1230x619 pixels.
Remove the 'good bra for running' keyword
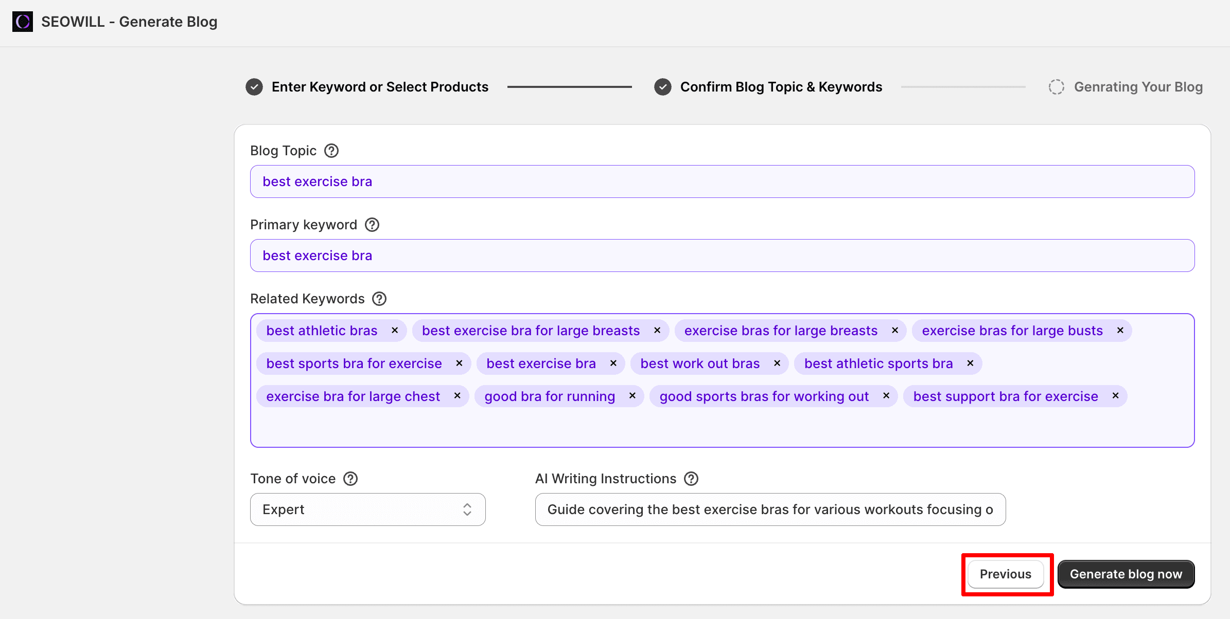[632, 396]
